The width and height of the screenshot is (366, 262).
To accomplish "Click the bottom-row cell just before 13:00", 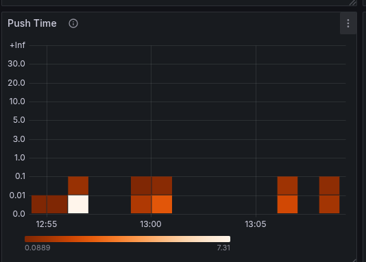I will point(141,204).
